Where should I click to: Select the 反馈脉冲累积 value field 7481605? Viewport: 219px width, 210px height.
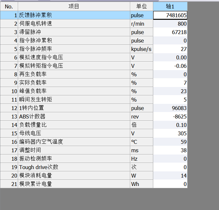click(x=170, y=15)
